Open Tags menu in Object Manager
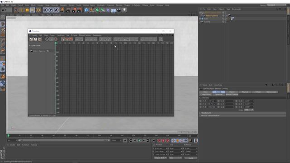 pos(228,9)
